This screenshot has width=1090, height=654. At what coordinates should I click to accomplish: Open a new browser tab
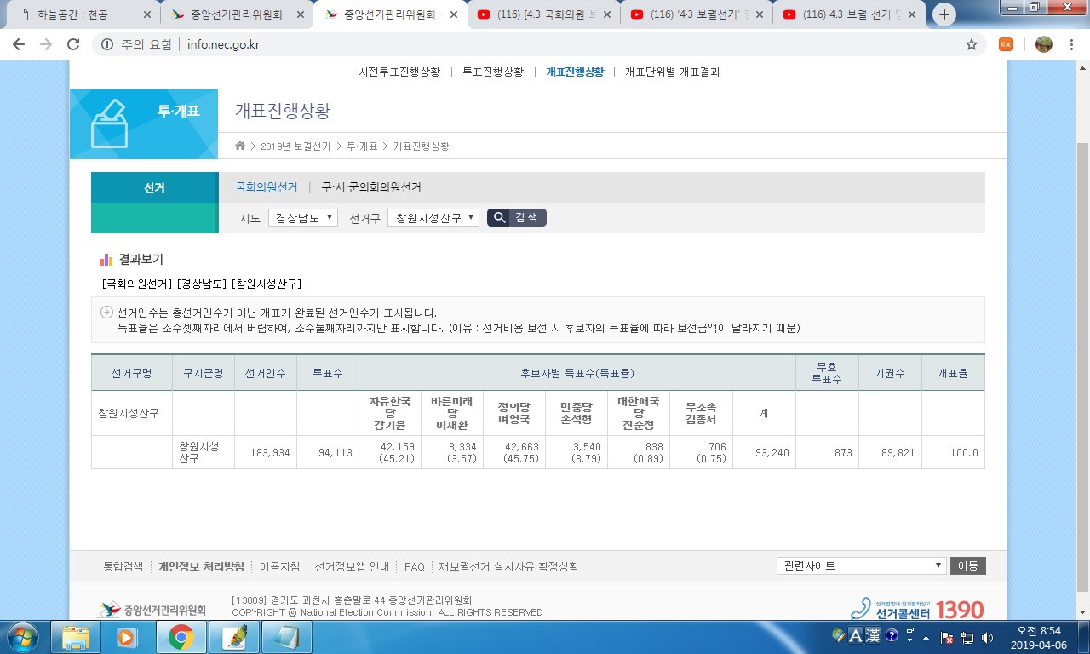944,14
